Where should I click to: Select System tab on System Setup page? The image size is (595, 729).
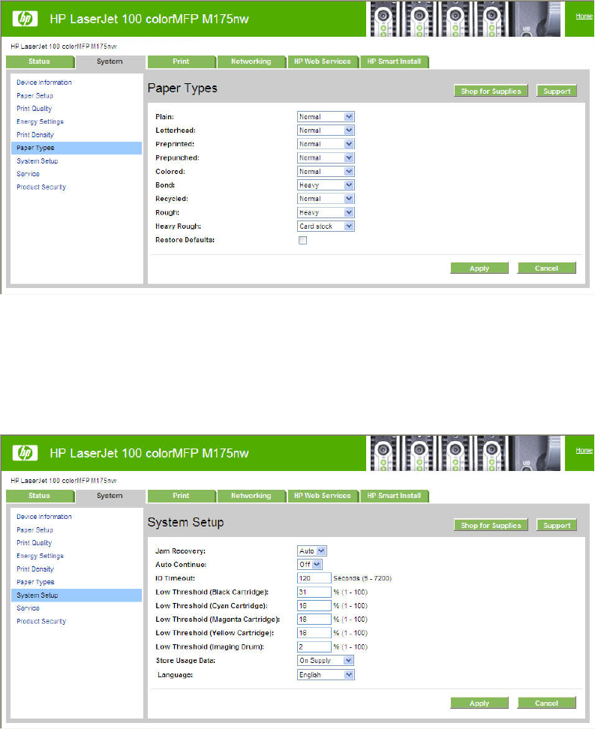tap(110, 496)
